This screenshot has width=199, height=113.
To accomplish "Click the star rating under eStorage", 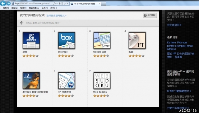I will 66,56.
